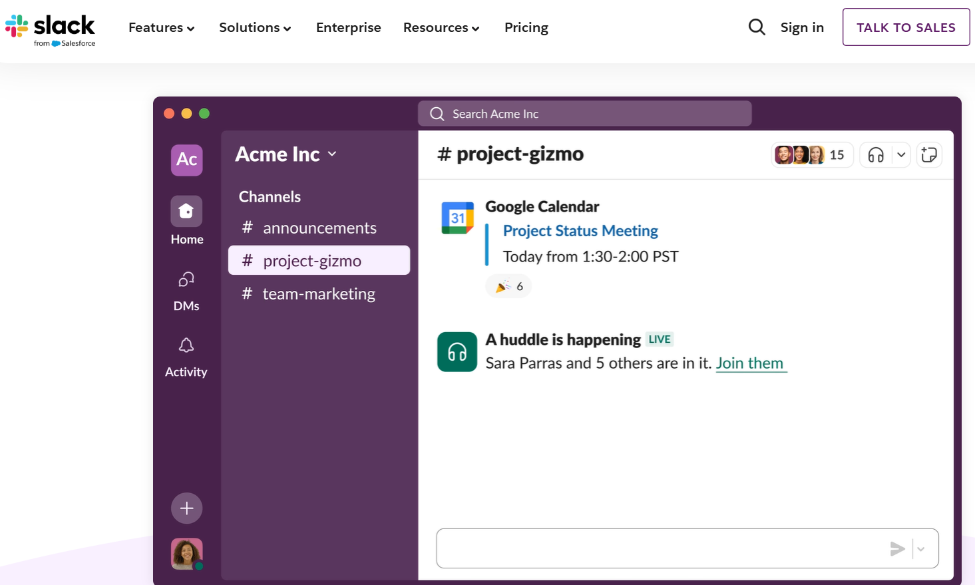Click the TALK TO SALES button

[906, 27]
